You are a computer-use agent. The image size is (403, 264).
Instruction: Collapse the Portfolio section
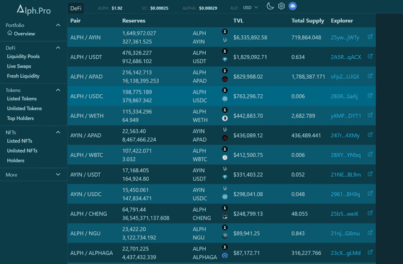coord(58,25)
